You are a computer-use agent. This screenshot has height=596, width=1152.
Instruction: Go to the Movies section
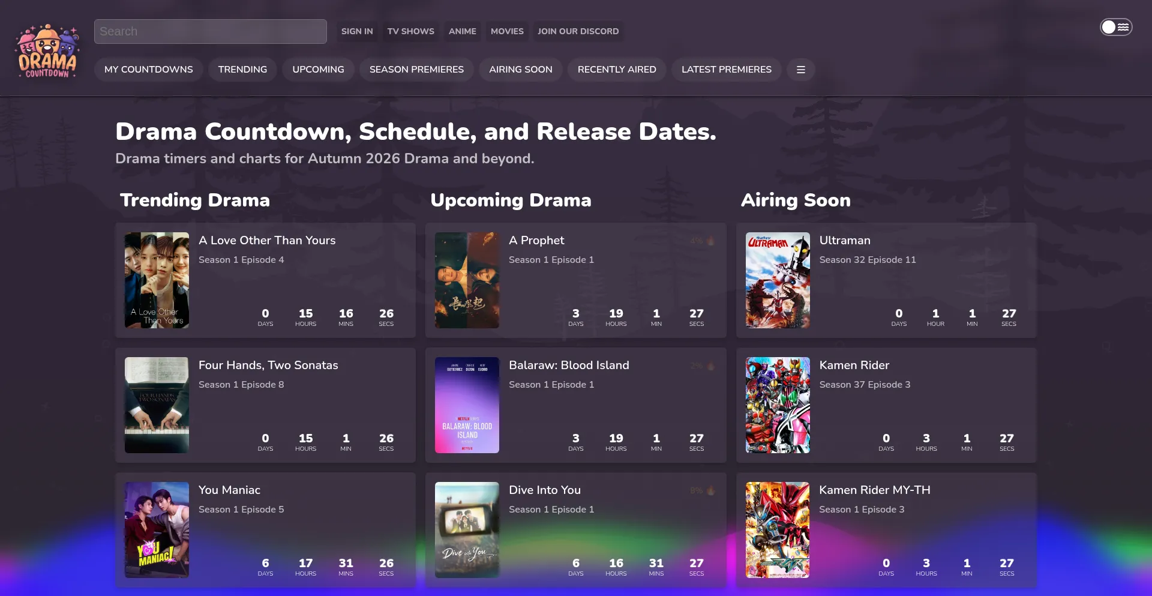(507, 31)
